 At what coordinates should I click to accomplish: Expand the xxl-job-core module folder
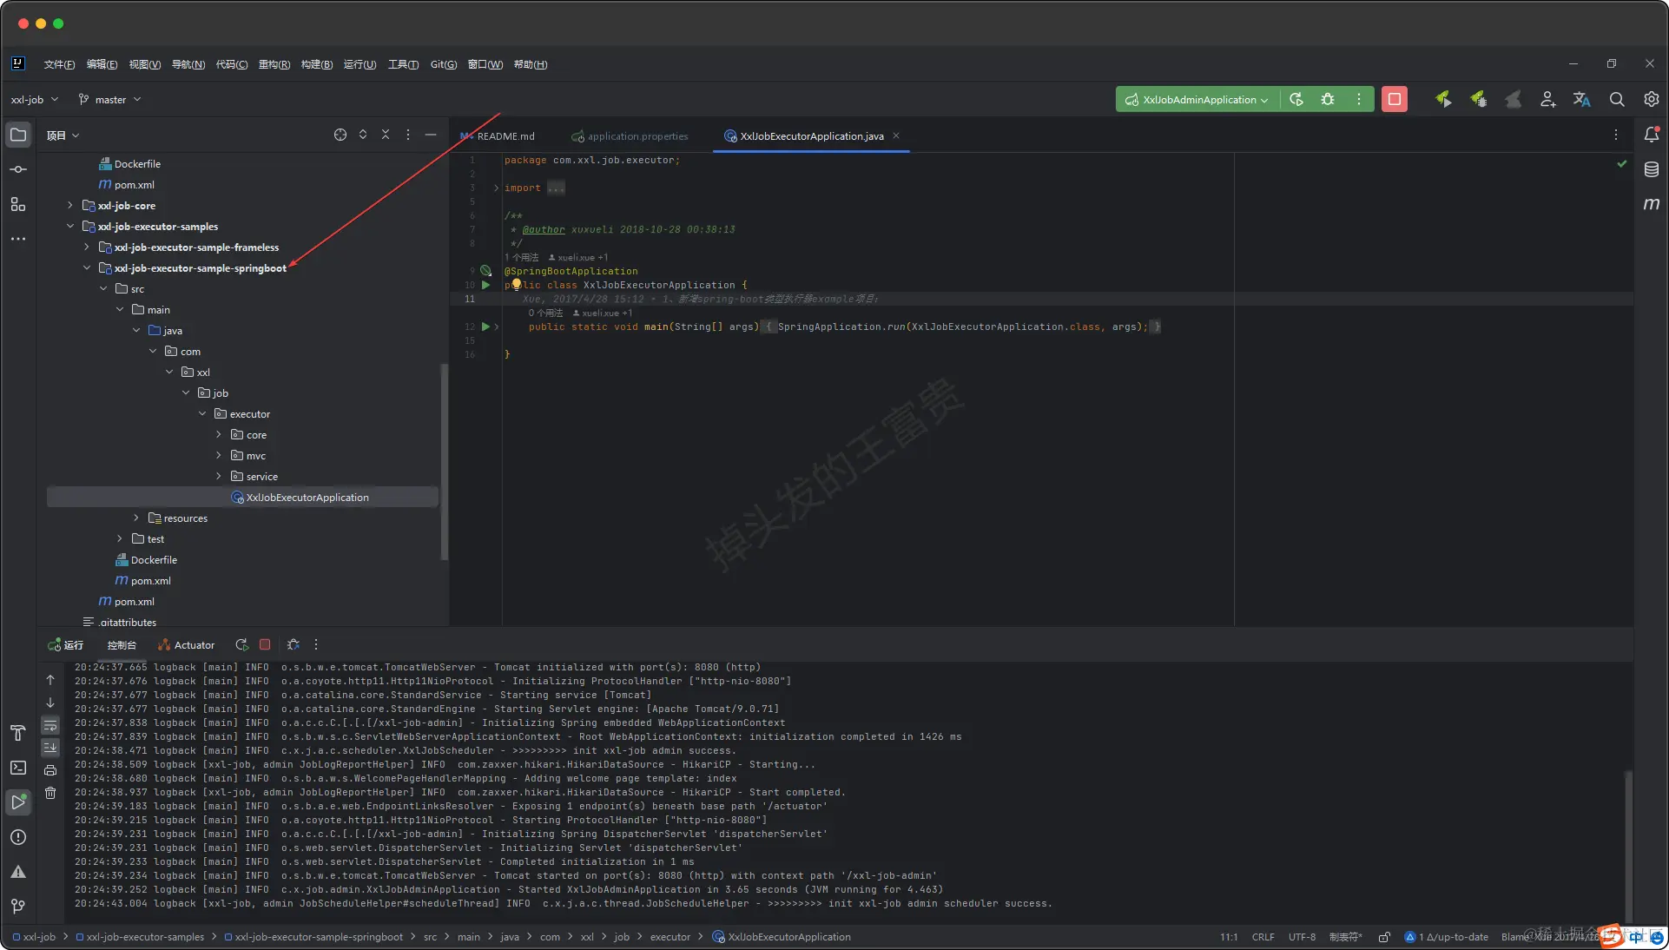[x=70, y=206]
